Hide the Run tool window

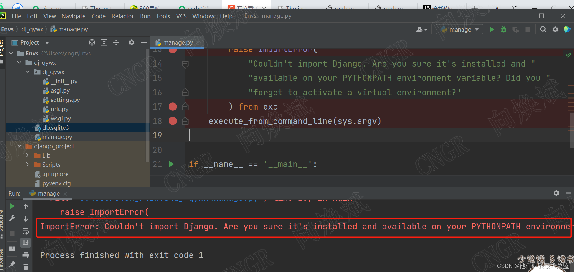[568, 193]
